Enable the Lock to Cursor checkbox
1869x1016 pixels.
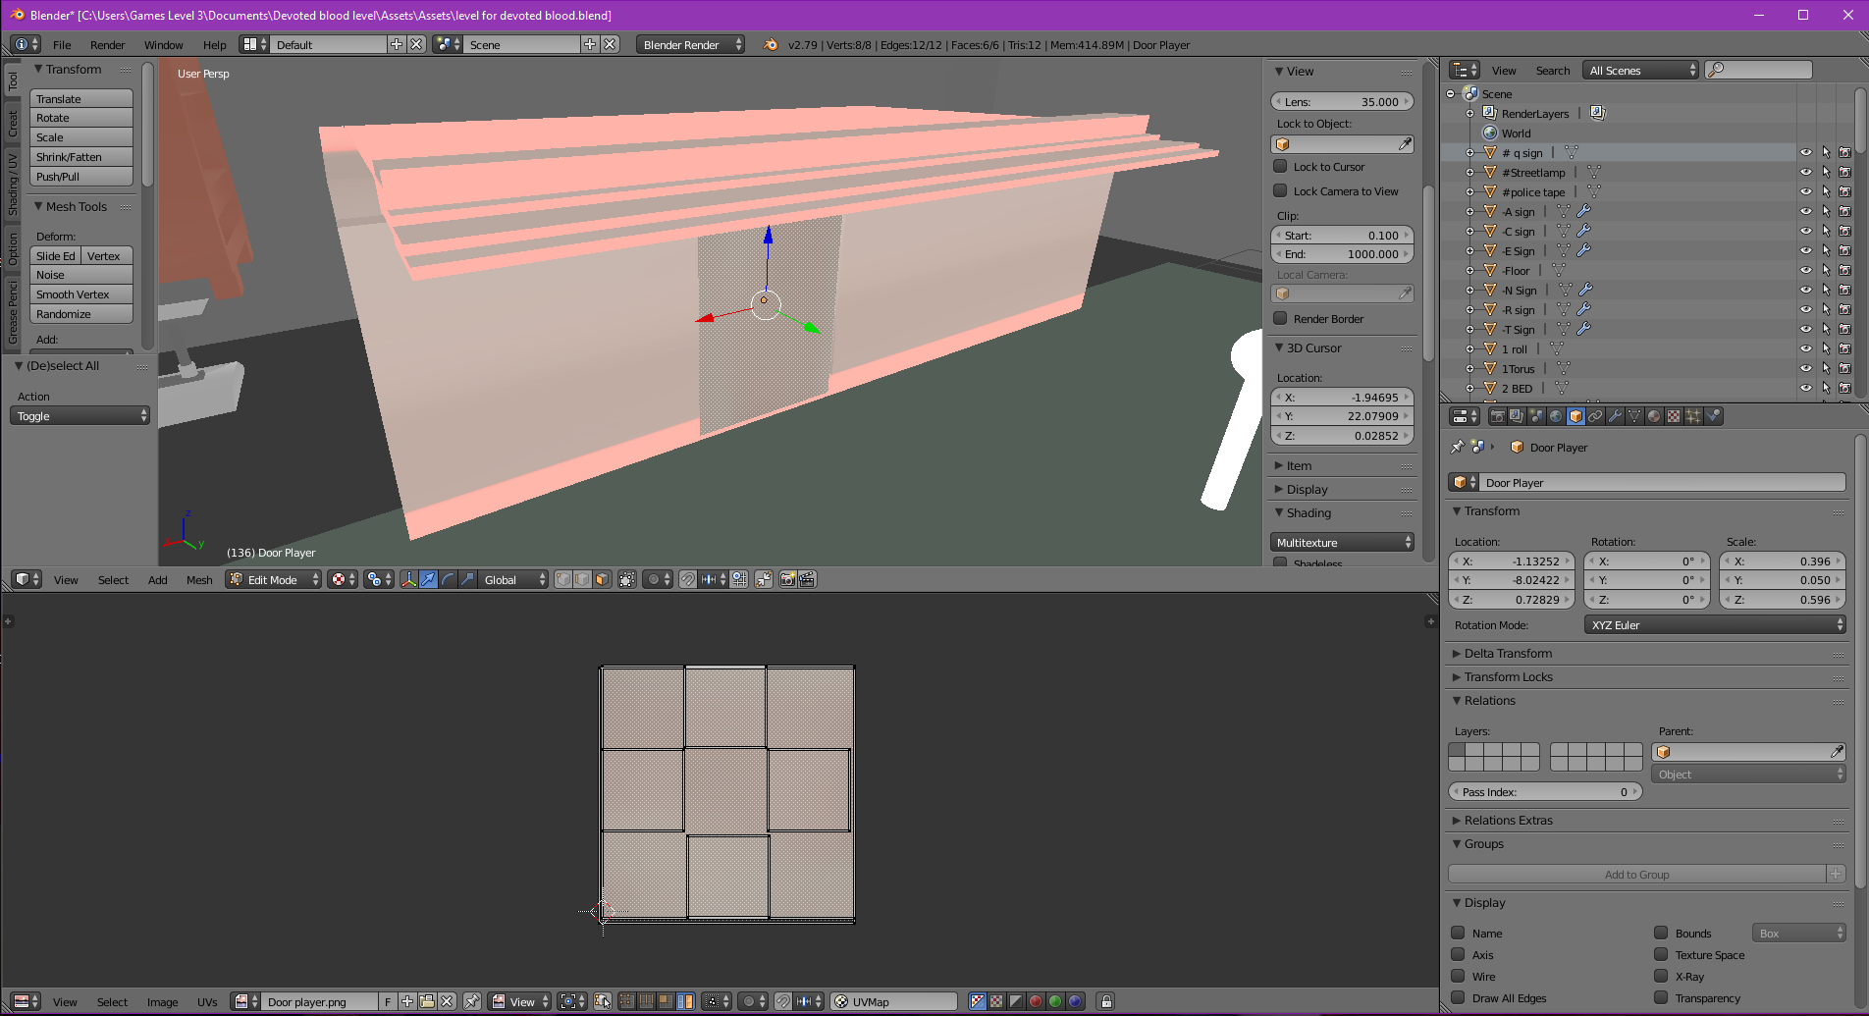click(x=1280, y=167)
